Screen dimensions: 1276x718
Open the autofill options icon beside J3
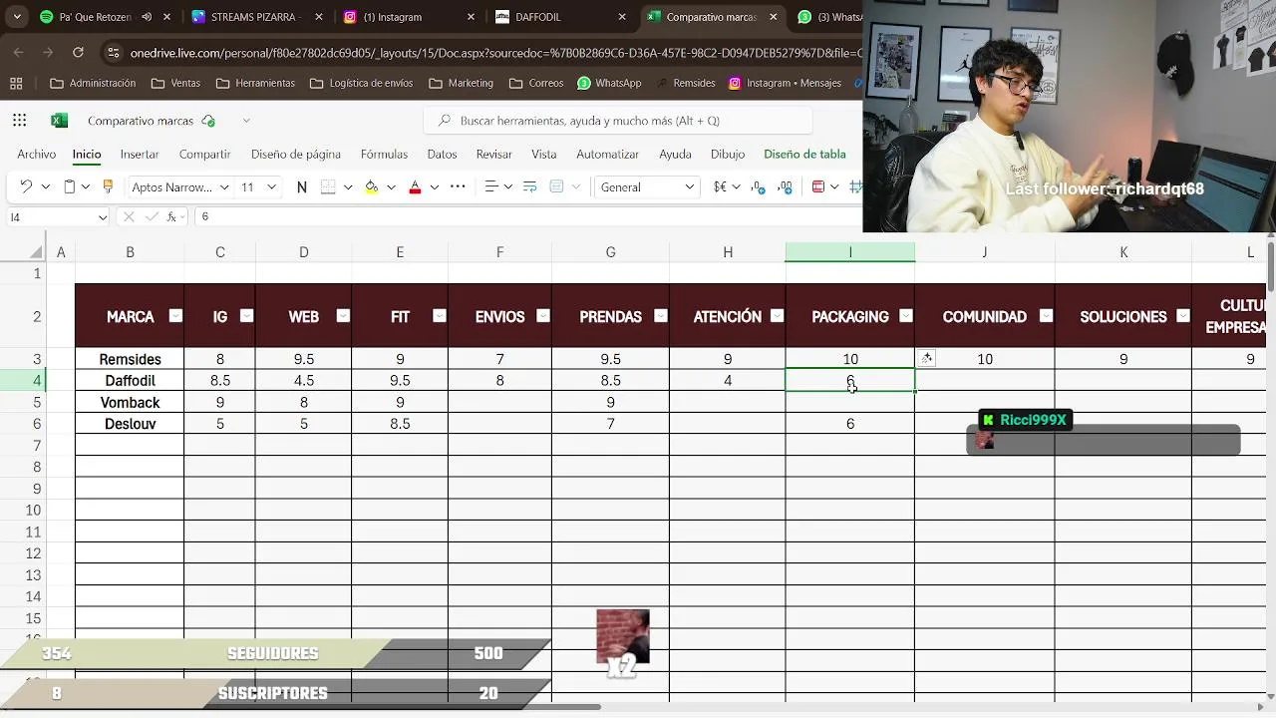(927, 359)
